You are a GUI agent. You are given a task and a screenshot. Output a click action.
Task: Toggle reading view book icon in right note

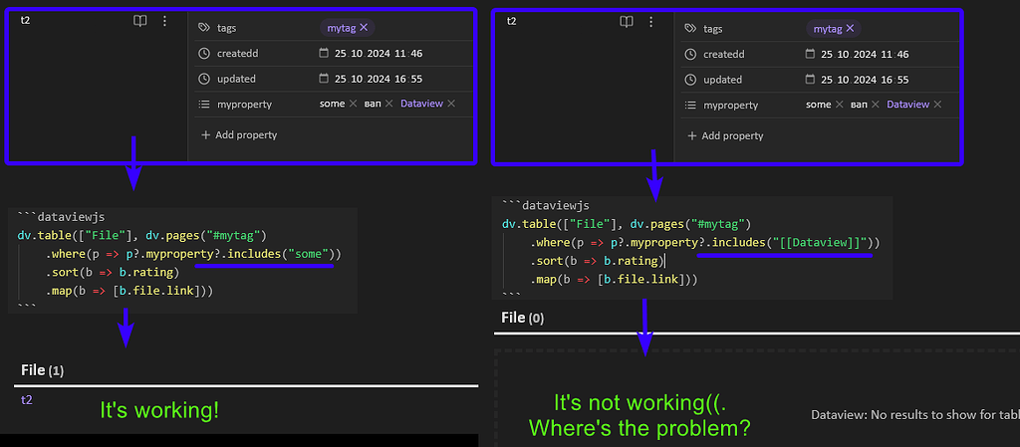click(627, 21)
